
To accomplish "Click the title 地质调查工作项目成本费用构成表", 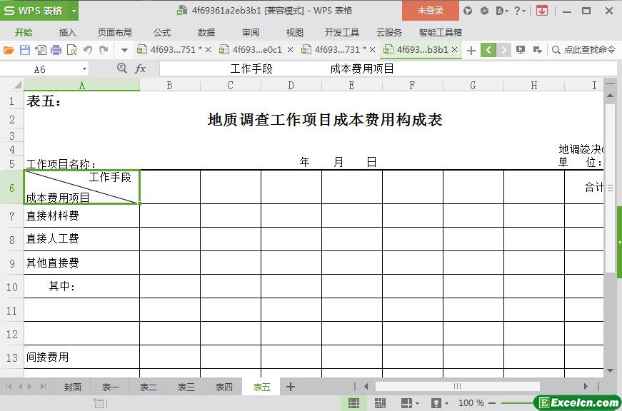I will (325, 120).
